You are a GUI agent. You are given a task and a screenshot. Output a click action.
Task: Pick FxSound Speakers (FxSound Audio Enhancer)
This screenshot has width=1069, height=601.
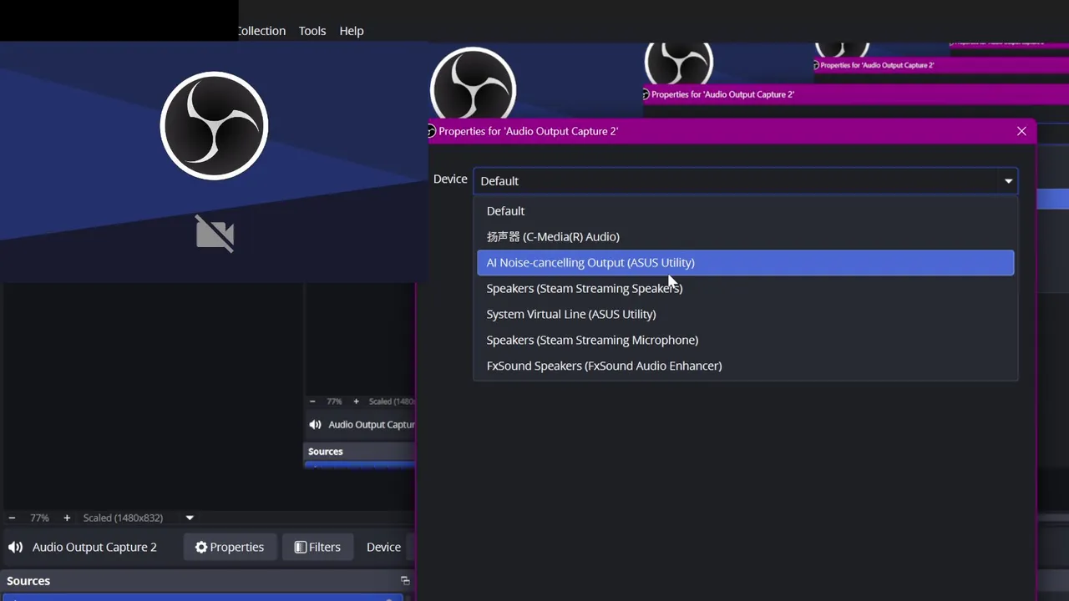coord(745,366)
